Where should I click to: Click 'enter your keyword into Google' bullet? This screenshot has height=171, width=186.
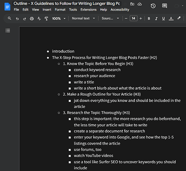tap(124, 140)
